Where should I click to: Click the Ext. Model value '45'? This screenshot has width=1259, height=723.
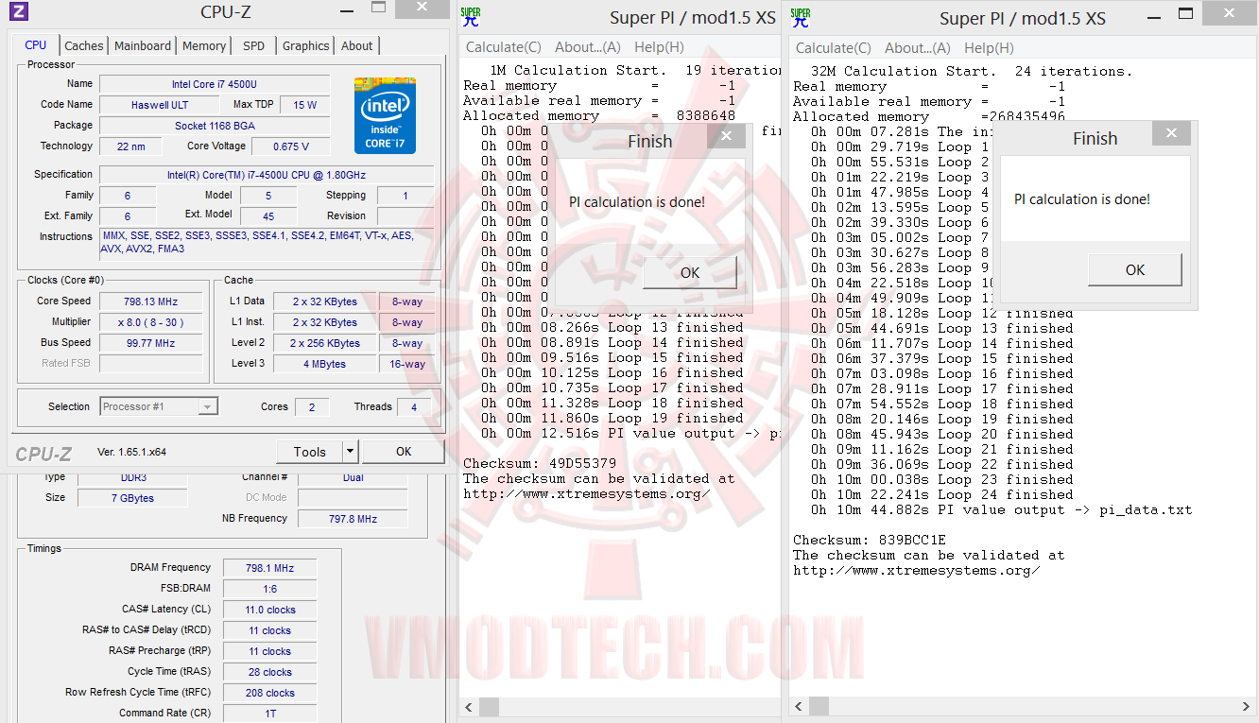pyautogui.click(x=268, y=215)
